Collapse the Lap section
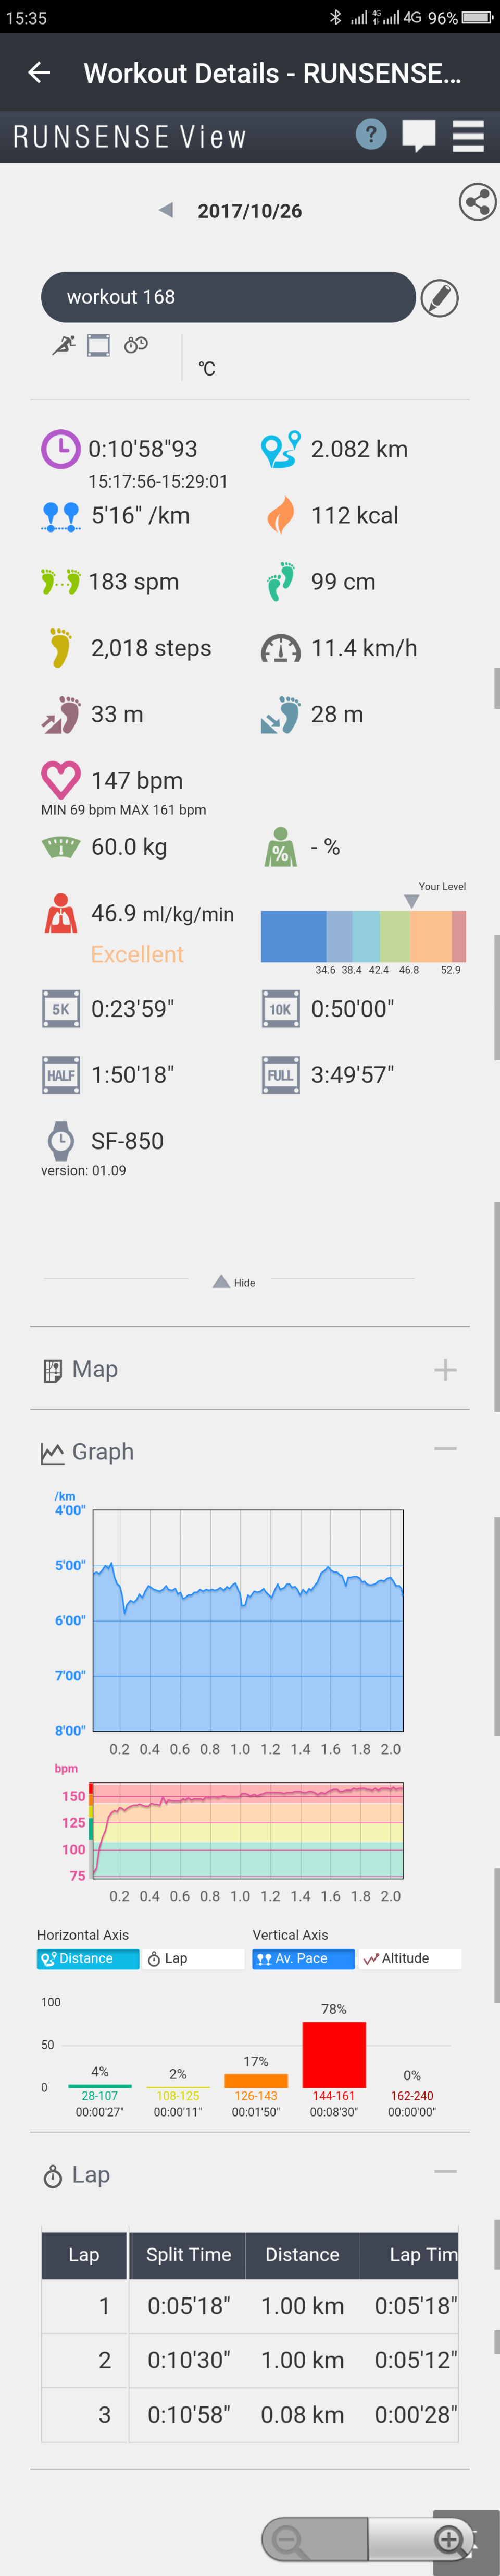Image resolution: width=500 pixels, height=2576 pixels. [x=445, y=2171]
